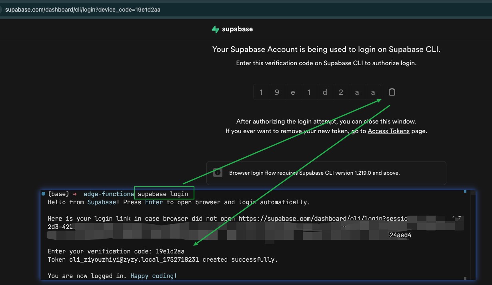Click the "supabase login" command in the terminal
Screen dimensions: 492x285
tap(163, 194)
